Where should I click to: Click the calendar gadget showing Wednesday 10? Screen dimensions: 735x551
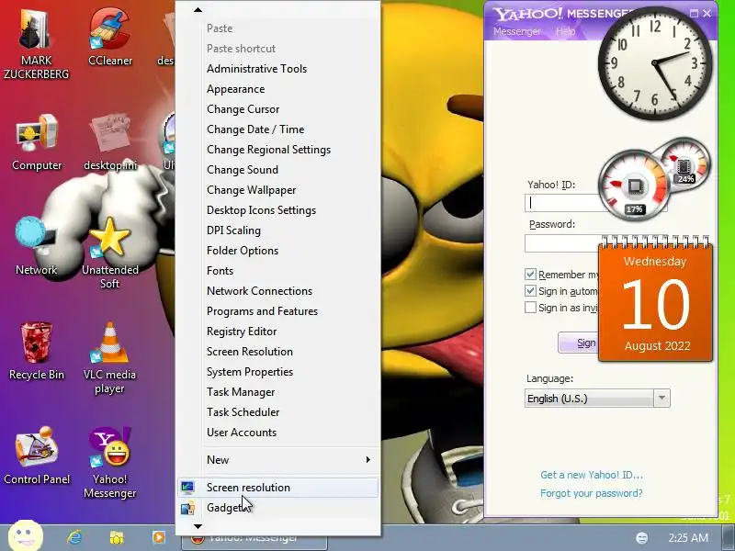click(x=656, y=300)
